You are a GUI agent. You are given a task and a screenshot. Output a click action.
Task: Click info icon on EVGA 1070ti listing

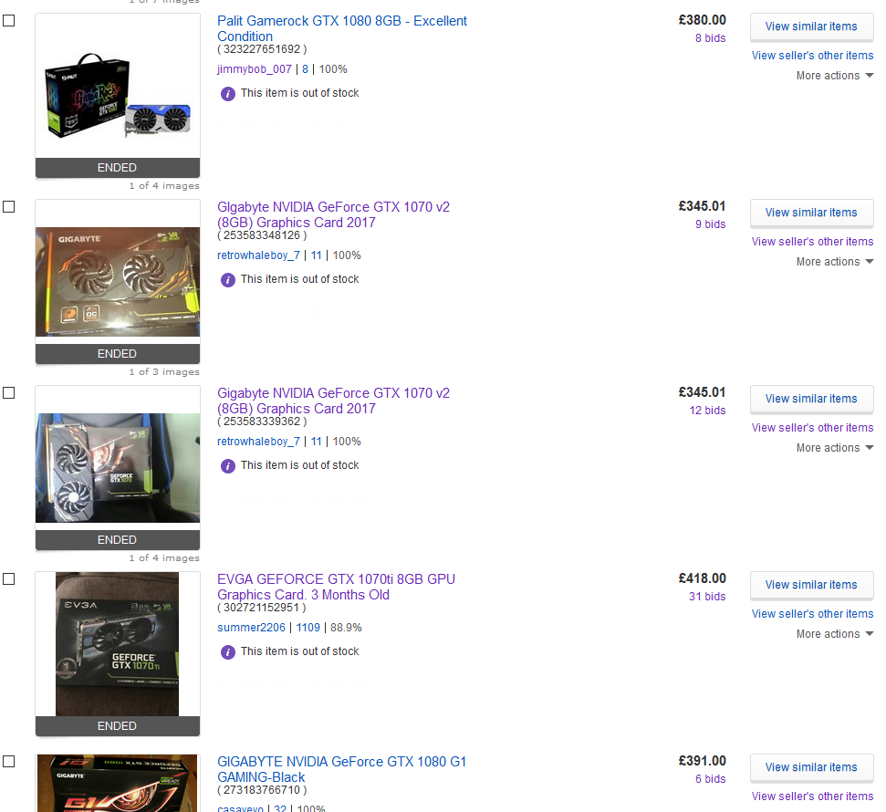228,652
